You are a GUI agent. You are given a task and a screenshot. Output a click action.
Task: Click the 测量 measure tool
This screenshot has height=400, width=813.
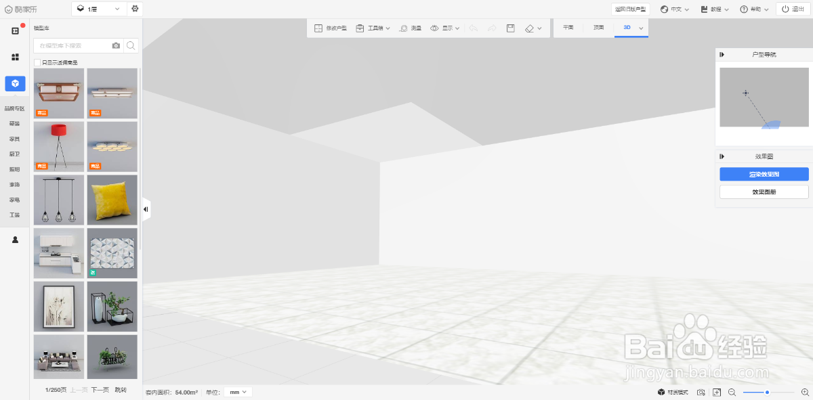point(411,28)
